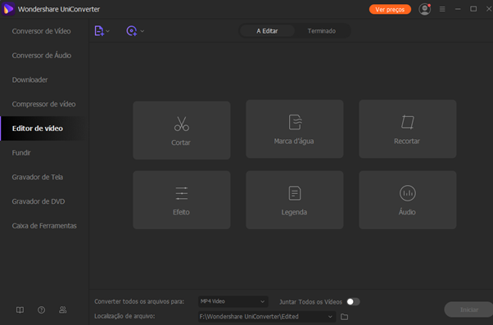Open Caixa de Ferramentas section
The image size is (493, 325).
coord(44,226)
